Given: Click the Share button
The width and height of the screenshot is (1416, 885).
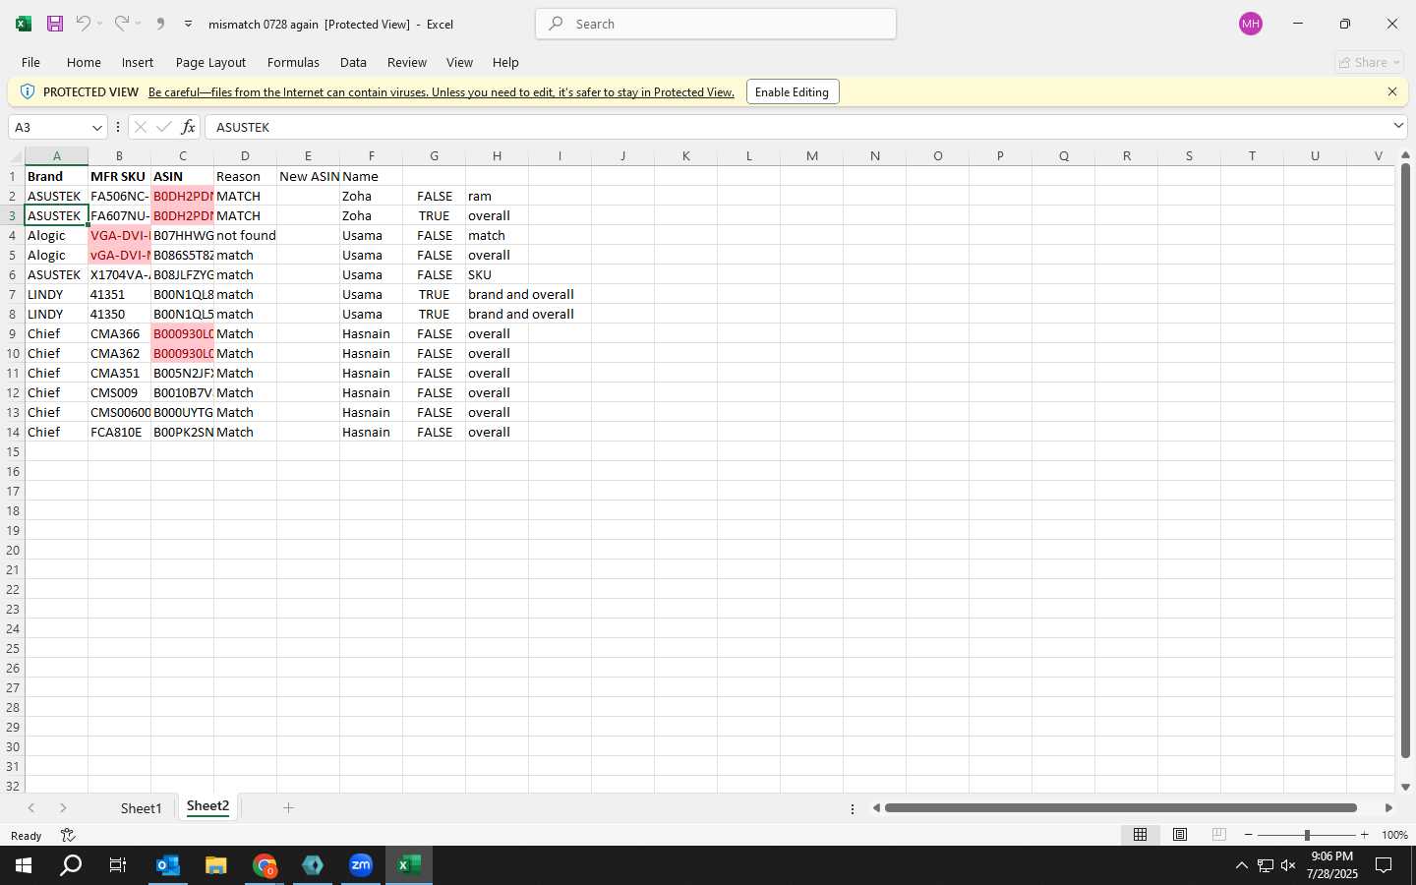Looking at the screenshot, I should 1370,62.
